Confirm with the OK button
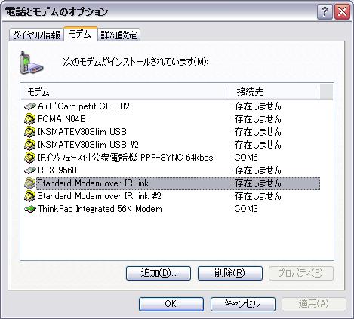The image size is (354, 319). [x=171, y=304]
